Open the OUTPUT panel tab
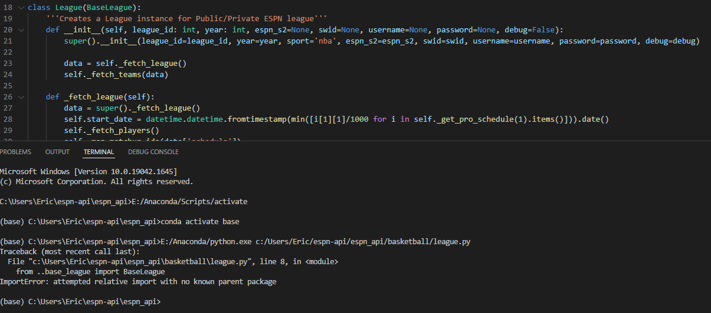This screenshot has width=711, height=313. [x=57, y=152]
